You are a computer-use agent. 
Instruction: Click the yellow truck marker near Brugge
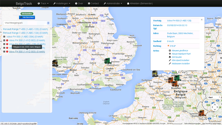155,74
